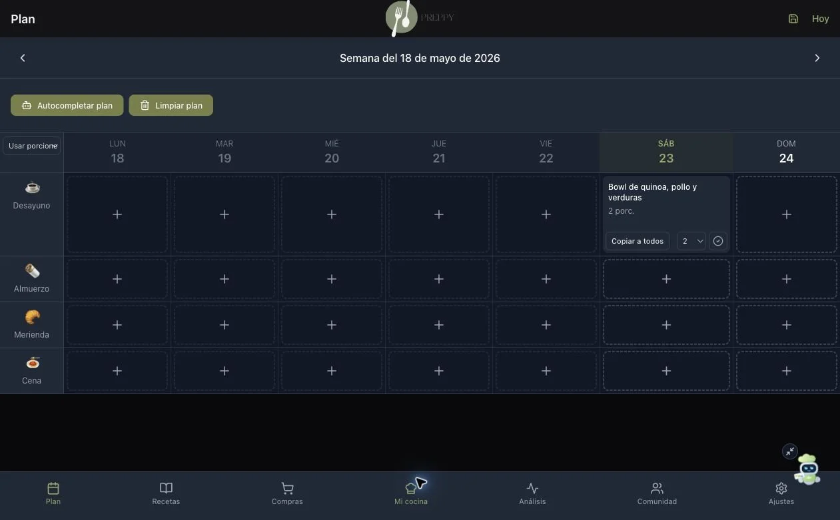840x520 pixels.
Task: Add a Cena meal for Monday 18
Action: coord(117,371)
